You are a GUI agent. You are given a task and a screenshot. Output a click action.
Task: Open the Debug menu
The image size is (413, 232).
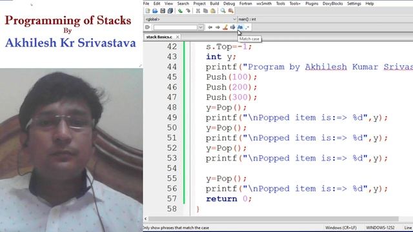tap(229, 4)
